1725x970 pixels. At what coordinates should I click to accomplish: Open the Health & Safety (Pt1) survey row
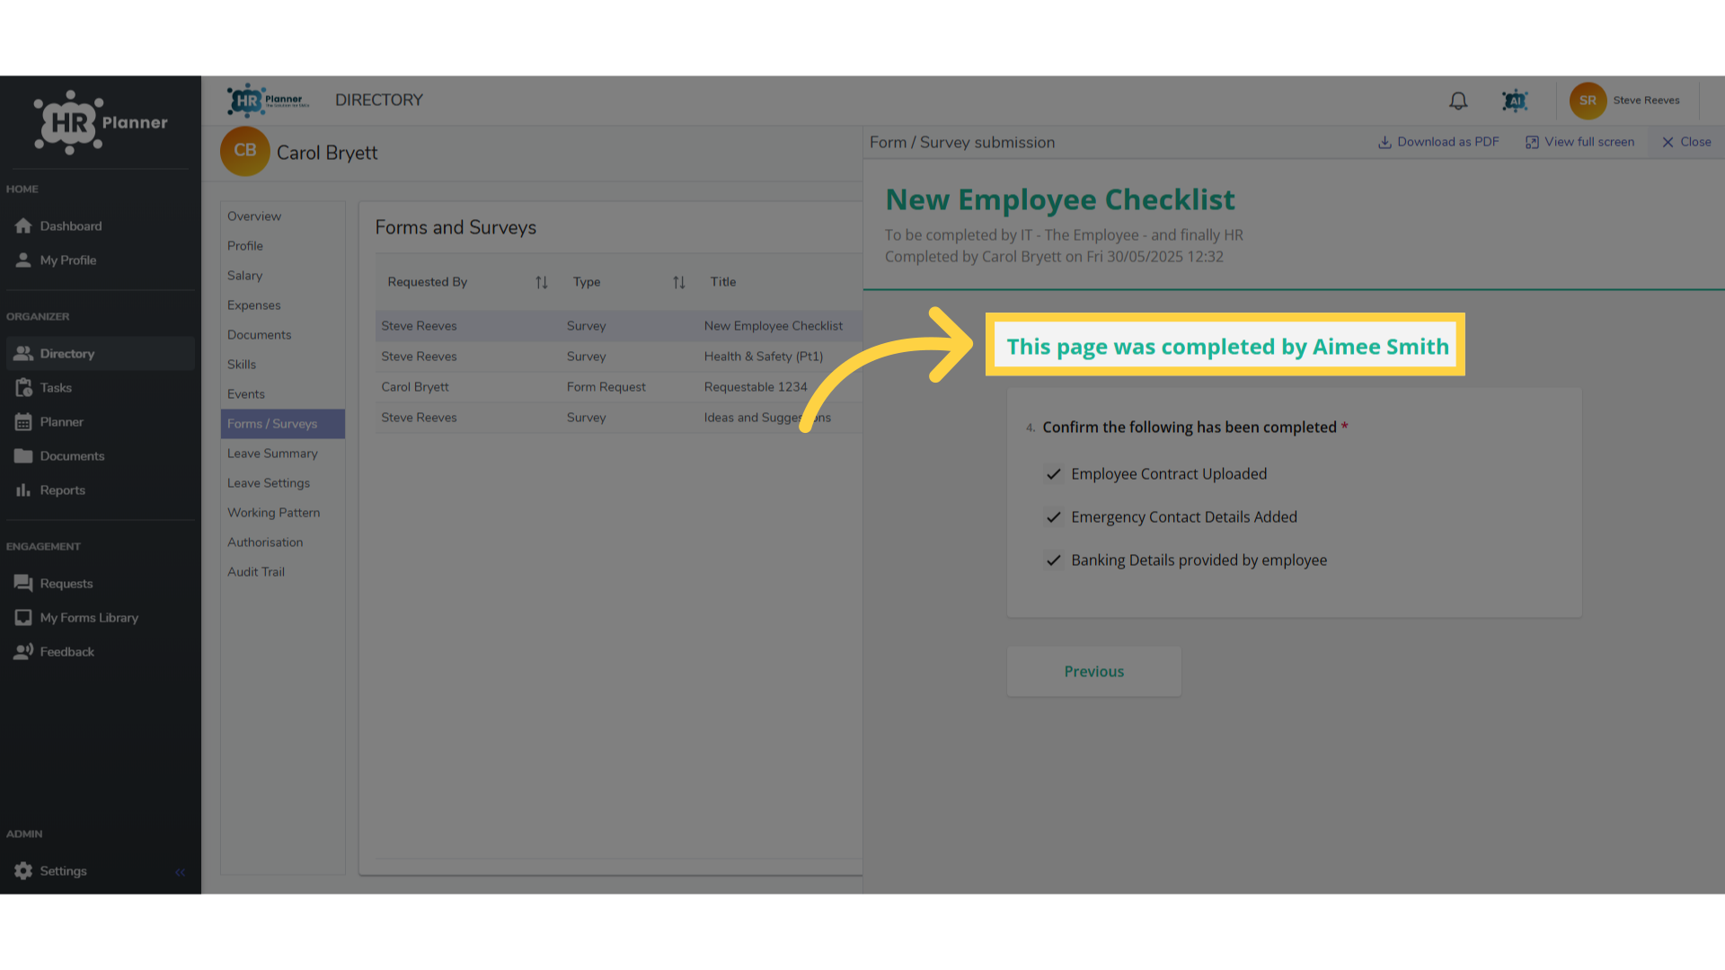pyautogui.click(x=618, y=357)
